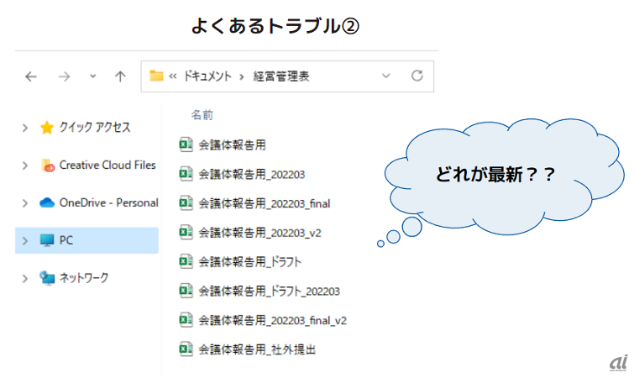The image size is (634, 378).
Task: Open the recent locations dropdown chevron
Action: (x=93, y=76)
